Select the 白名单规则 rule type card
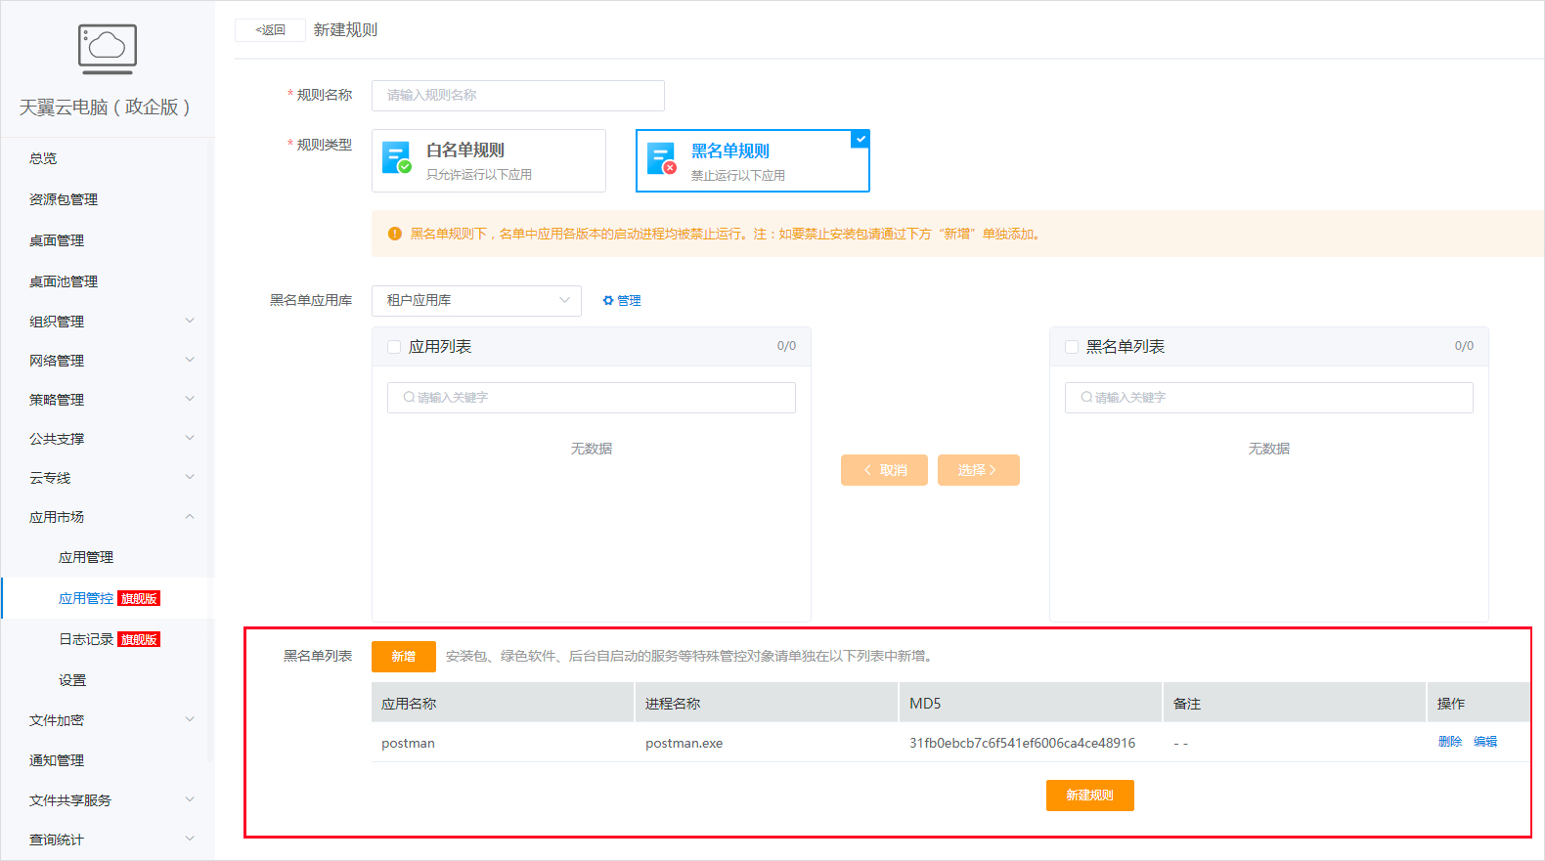 click(x=488, y=161)
